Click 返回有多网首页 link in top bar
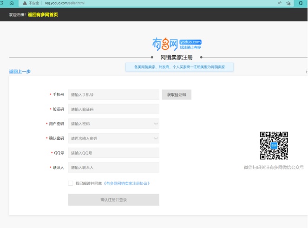Viewport: 308px width, 228px height. coord(43,14)
